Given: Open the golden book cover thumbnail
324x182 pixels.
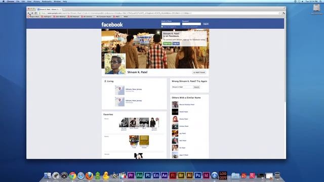Looking at the screenshot, I should tap(144, 140).
